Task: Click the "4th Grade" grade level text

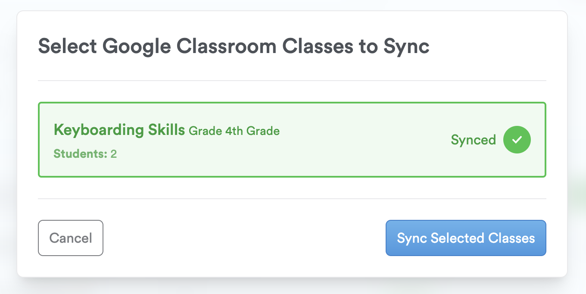Action: (252, 131)
